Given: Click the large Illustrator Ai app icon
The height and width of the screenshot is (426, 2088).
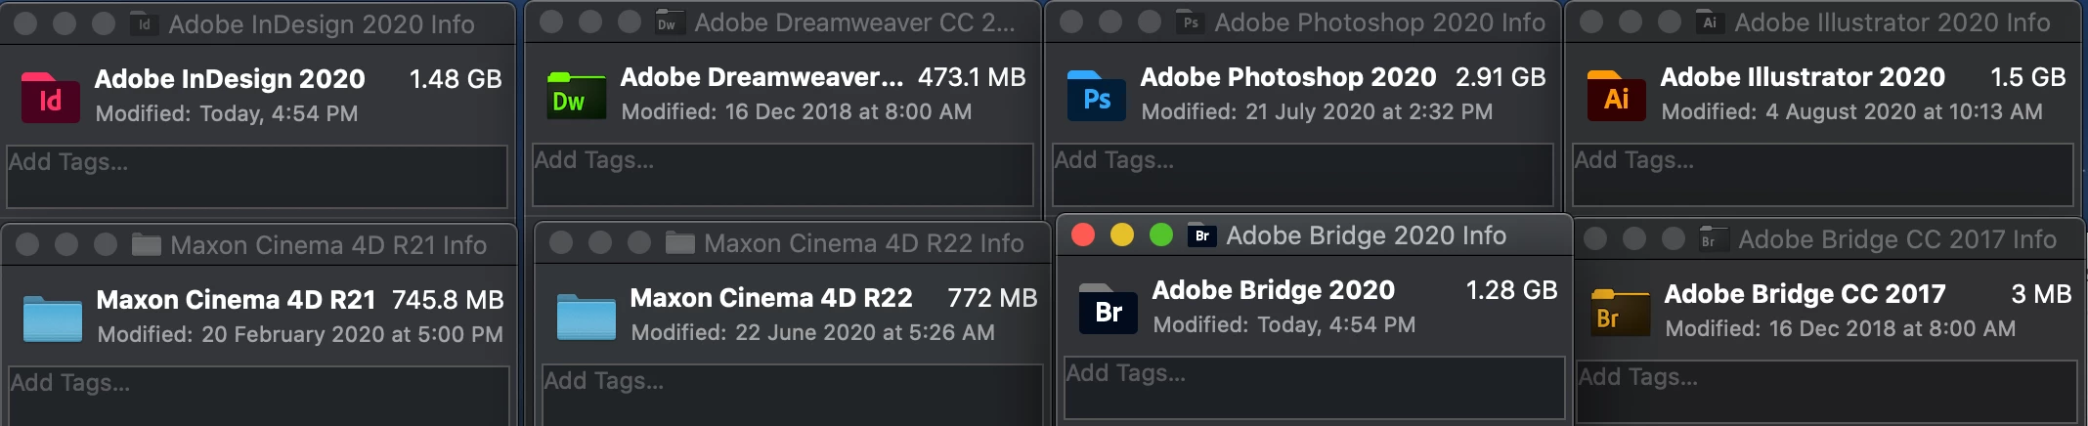Looking at the screenshot, I should coord(1616,95).
